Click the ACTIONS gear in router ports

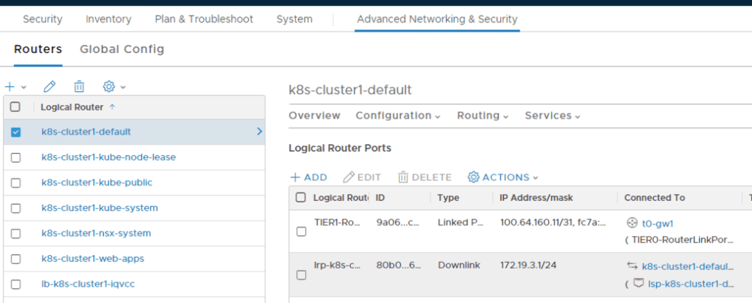tap(474, 177)
